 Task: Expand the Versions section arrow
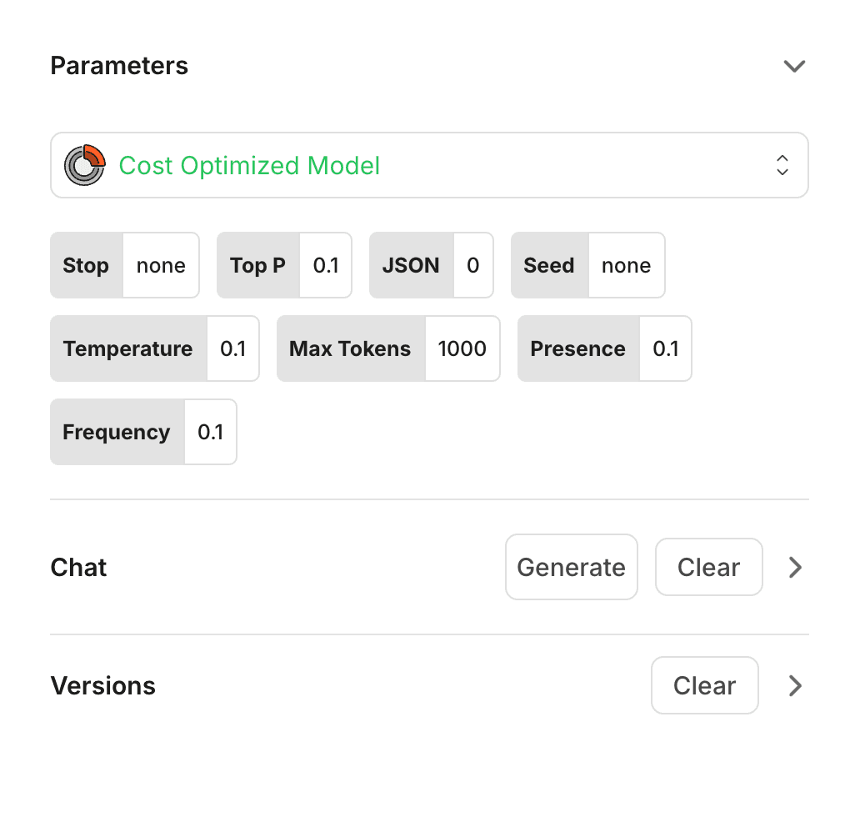[795, 686]
